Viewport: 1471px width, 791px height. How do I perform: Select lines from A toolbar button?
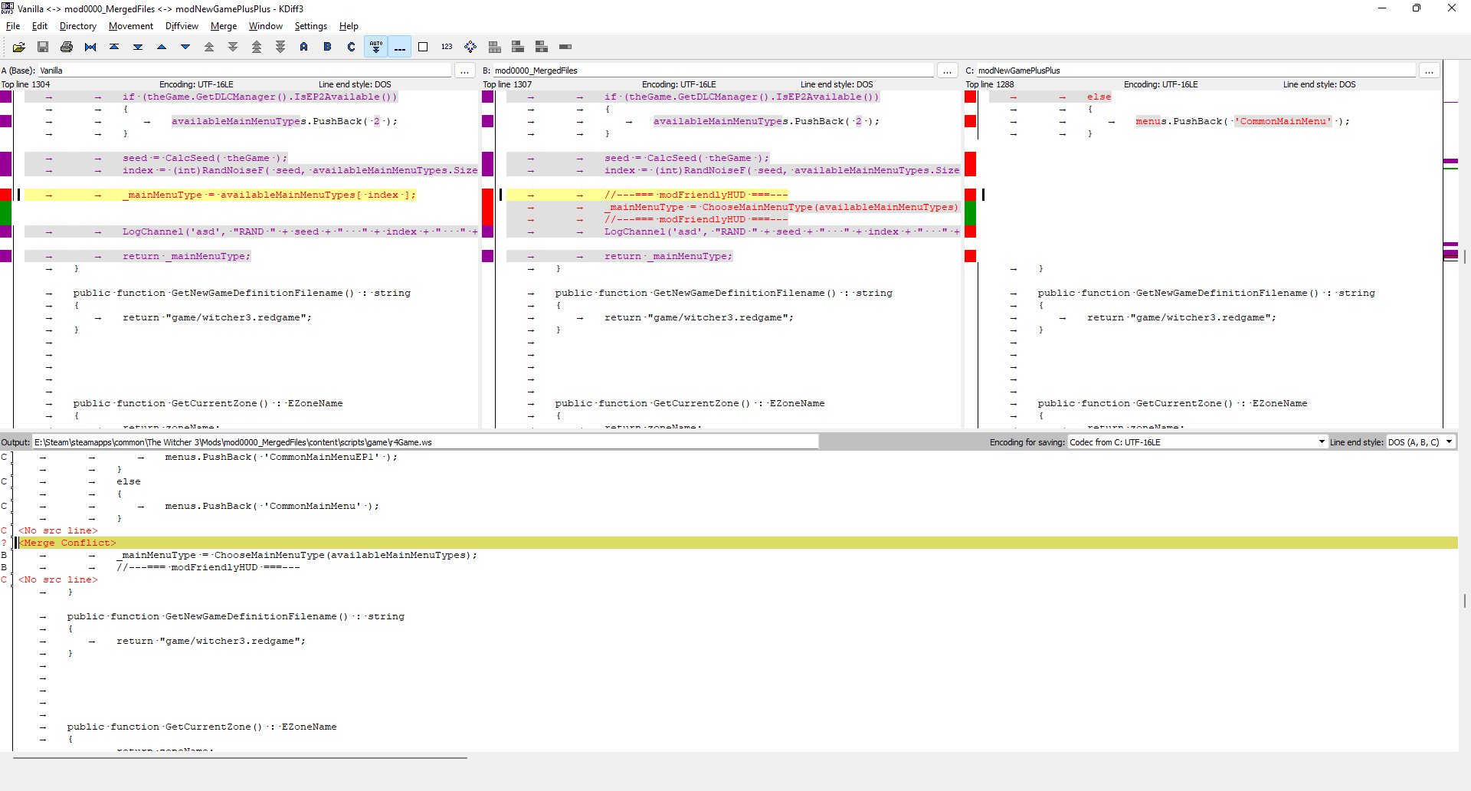[304, 47]
